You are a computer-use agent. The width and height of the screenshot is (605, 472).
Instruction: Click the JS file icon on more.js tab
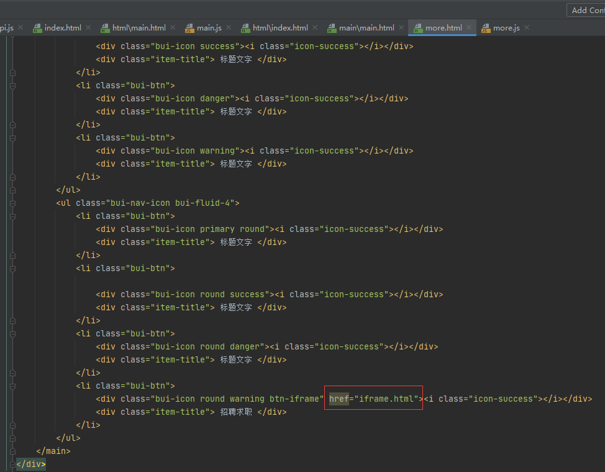tap(485, 28)
